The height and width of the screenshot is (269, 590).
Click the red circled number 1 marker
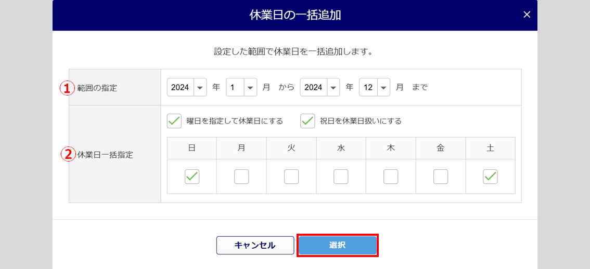point(66,88)
